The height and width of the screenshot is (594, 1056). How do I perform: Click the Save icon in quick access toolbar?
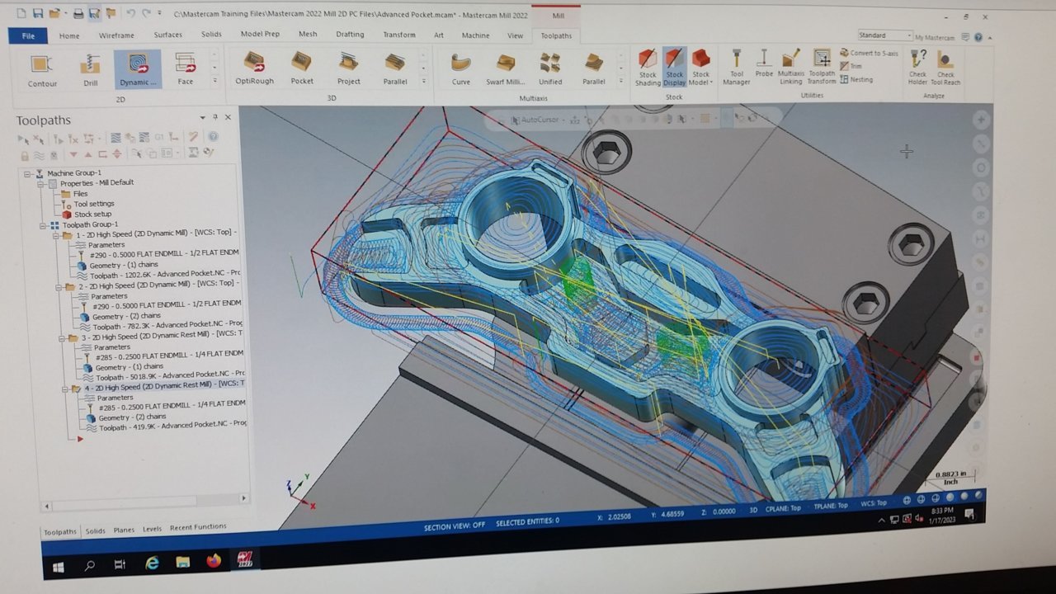point(38,13)
